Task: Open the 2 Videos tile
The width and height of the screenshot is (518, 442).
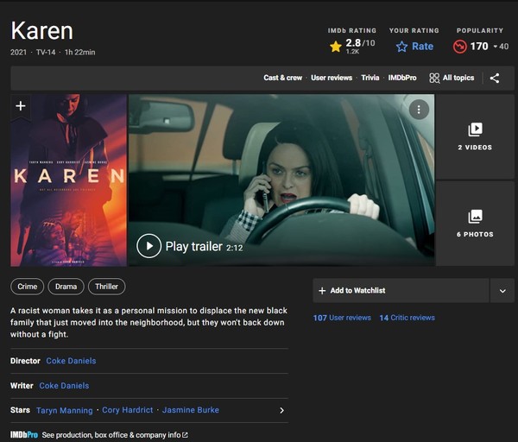Action: coord(475,136)
